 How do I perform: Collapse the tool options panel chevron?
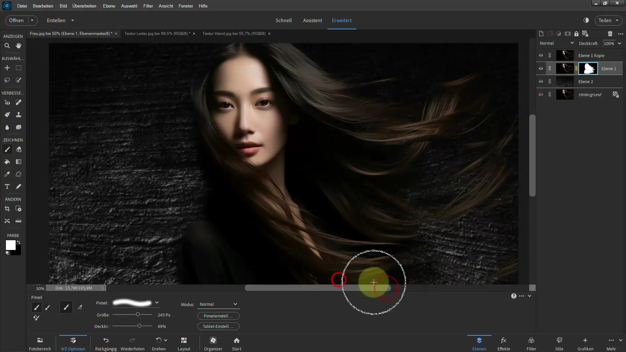[529, 296]
